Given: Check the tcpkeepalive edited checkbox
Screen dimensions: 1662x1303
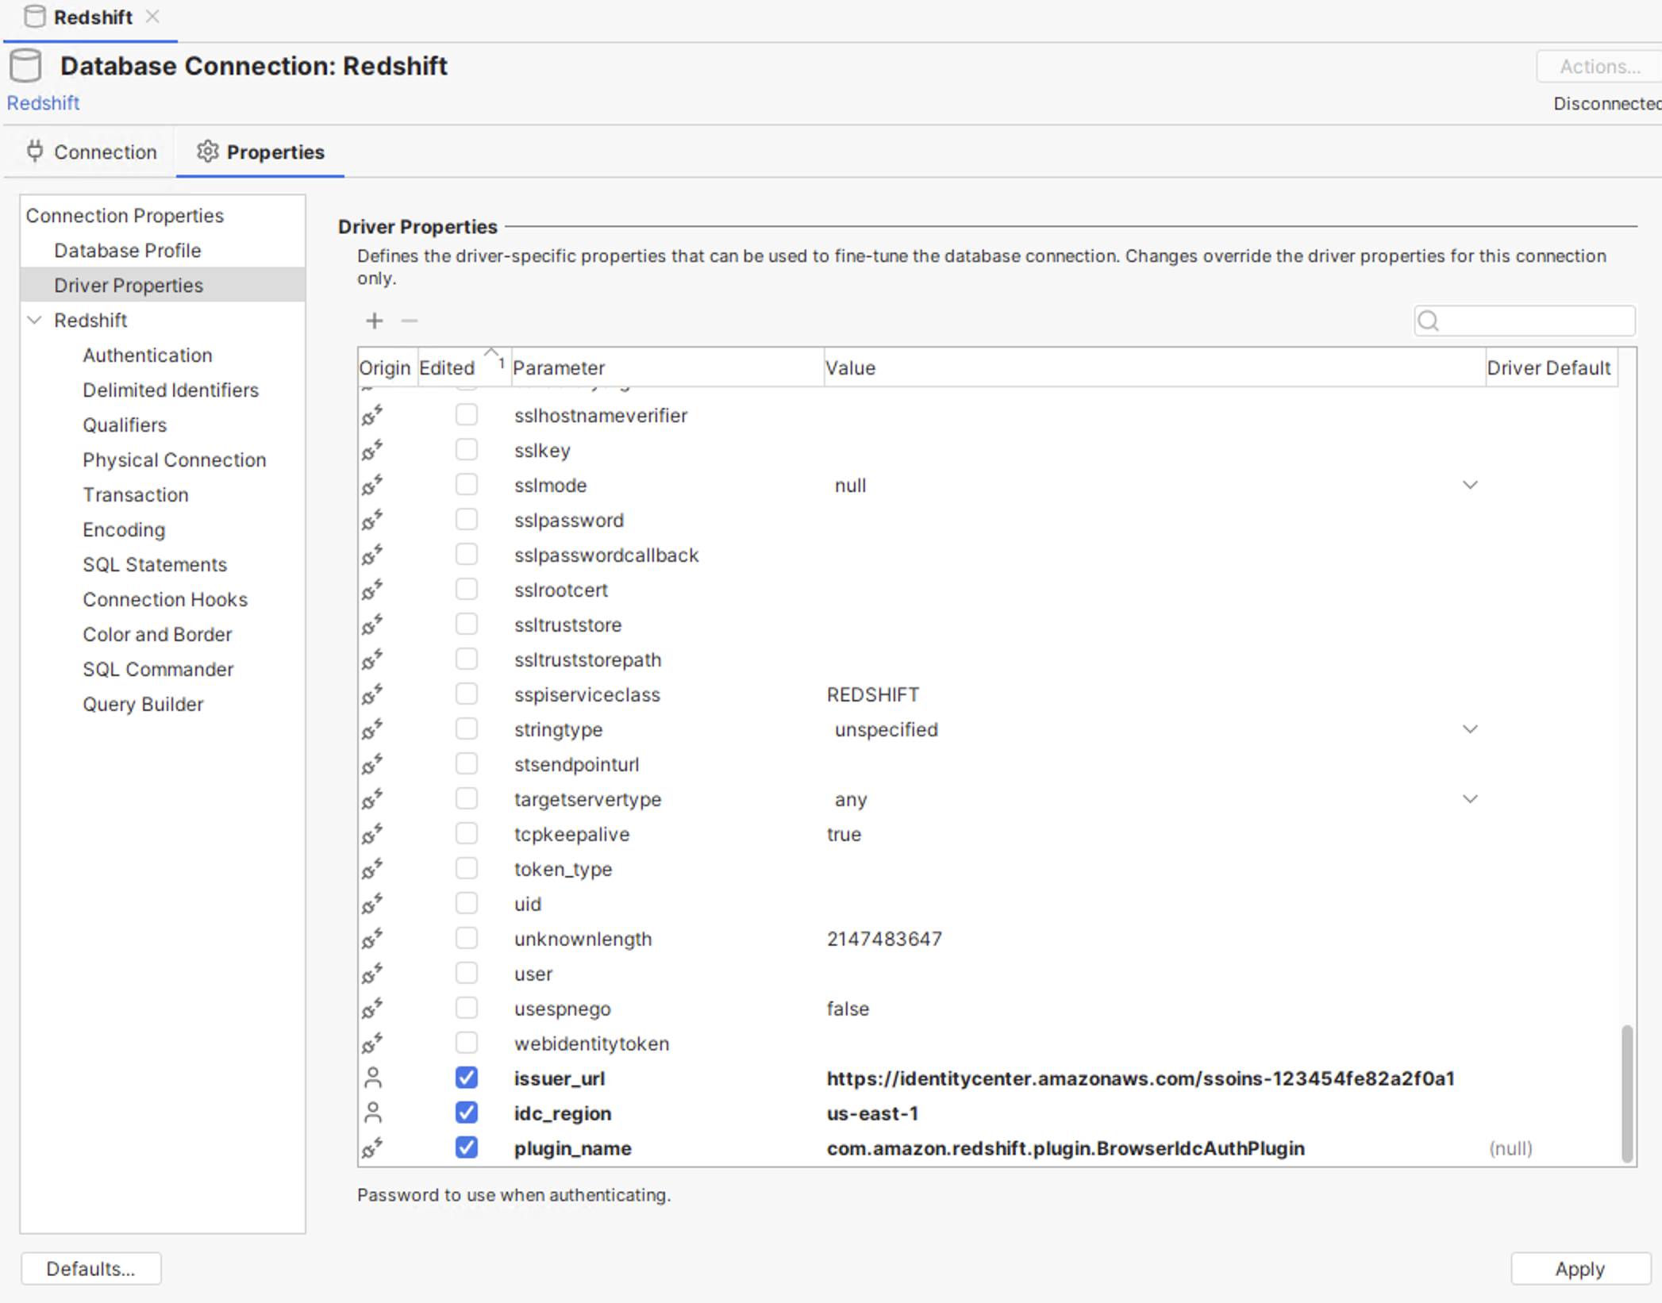Looking at the screenshot, I should [x=467, y=833].
